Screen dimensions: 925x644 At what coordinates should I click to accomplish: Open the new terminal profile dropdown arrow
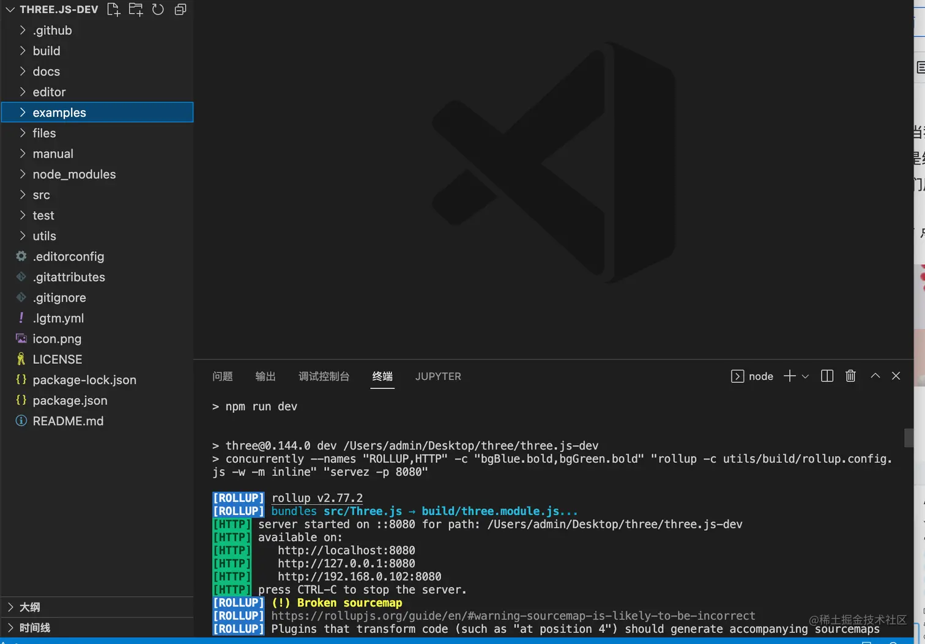pyautogui.click(x=805, y=377)
